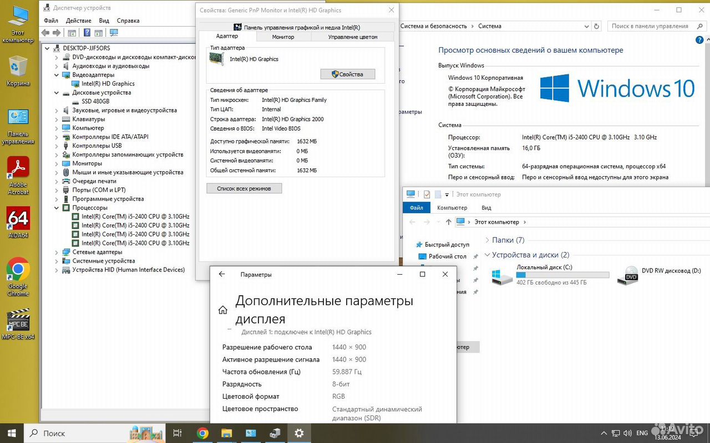Switch to the Управление цветом tab

353,37
